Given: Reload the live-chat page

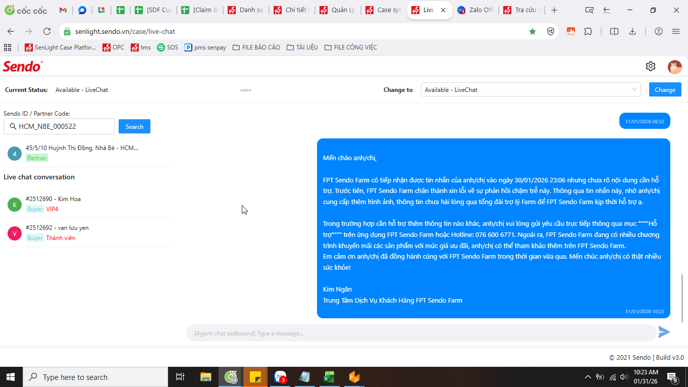Looking at the screenshot, I should pos(47,31).
